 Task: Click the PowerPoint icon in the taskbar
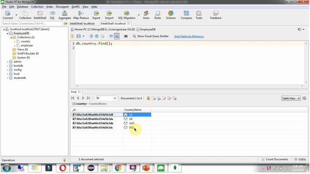tap(146, 168)
